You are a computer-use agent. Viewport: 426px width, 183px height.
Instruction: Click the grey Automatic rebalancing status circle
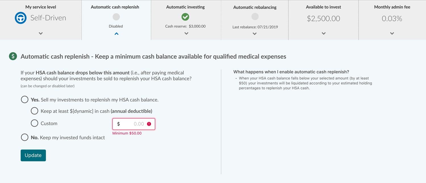(255, 17)
